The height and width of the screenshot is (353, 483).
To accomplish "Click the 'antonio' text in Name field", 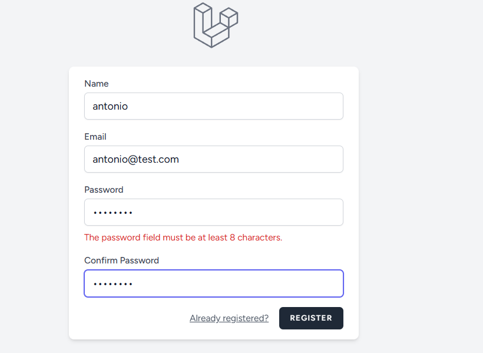I will pyautogui.click(x=110, y=106).
